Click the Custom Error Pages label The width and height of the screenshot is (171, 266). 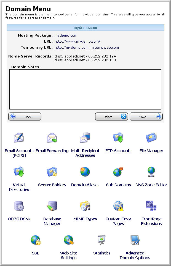118,221
